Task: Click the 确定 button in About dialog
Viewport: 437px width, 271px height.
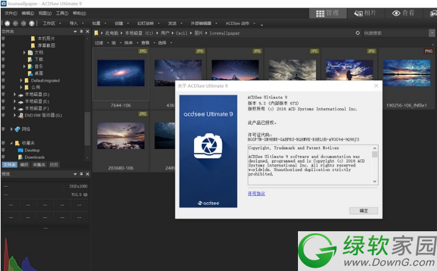Action: click(x=364, y=210)
